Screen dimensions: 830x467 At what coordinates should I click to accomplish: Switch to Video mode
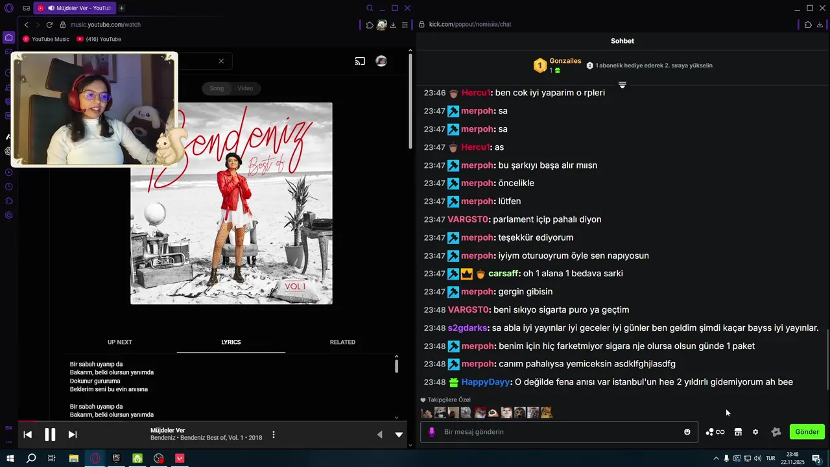[245, 88]
